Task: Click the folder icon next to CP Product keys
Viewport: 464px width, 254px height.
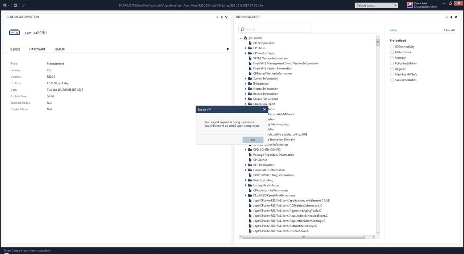Action: coord(250,53)
